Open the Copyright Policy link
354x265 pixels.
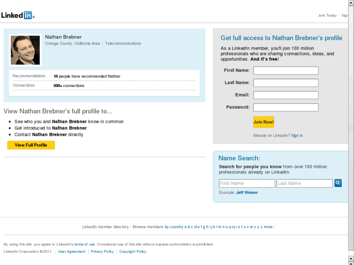click(132, 252)
